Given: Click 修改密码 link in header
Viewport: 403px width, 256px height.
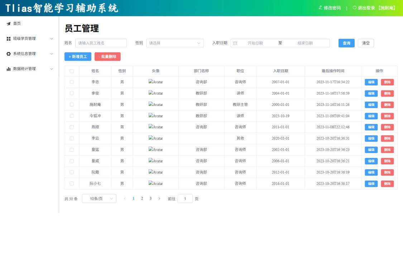Looking at the screenshot, I should point(330,8).
